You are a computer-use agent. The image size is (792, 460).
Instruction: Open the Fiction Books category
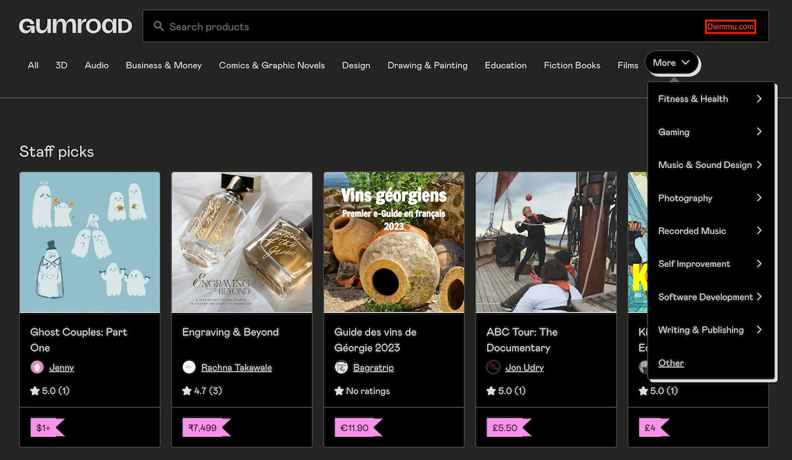click(572, 65)
